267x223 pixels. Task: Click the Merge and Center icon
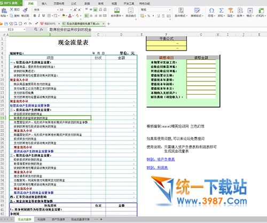click(117, 11)
